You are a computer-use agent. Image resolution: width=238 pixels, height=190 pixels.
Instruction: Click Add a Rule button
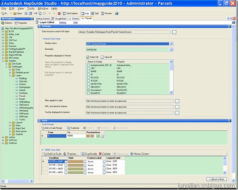(x=52, y=154)
